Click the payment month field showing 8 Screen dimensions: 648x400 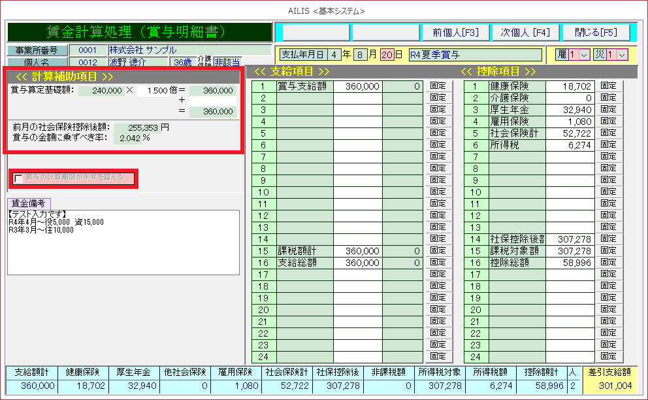[x=360, y=55]
